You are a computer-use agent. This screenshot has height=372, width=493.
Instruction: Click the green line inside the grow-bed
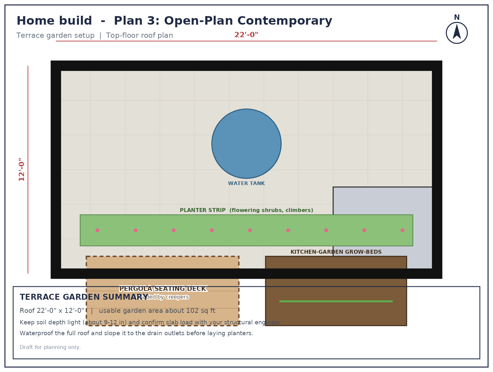[x=336, y=301]
